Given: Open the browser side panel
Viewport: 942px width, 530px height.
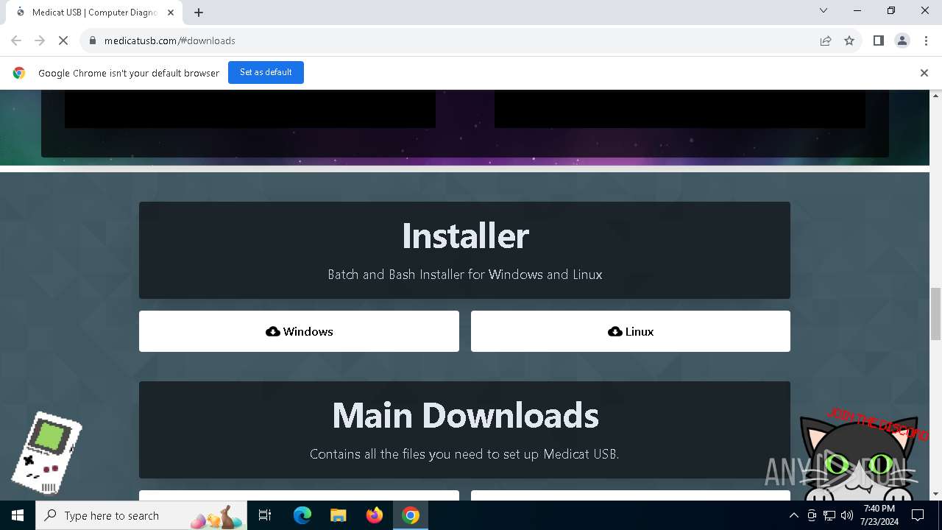Looking at the screenshot, I should 878,40.
